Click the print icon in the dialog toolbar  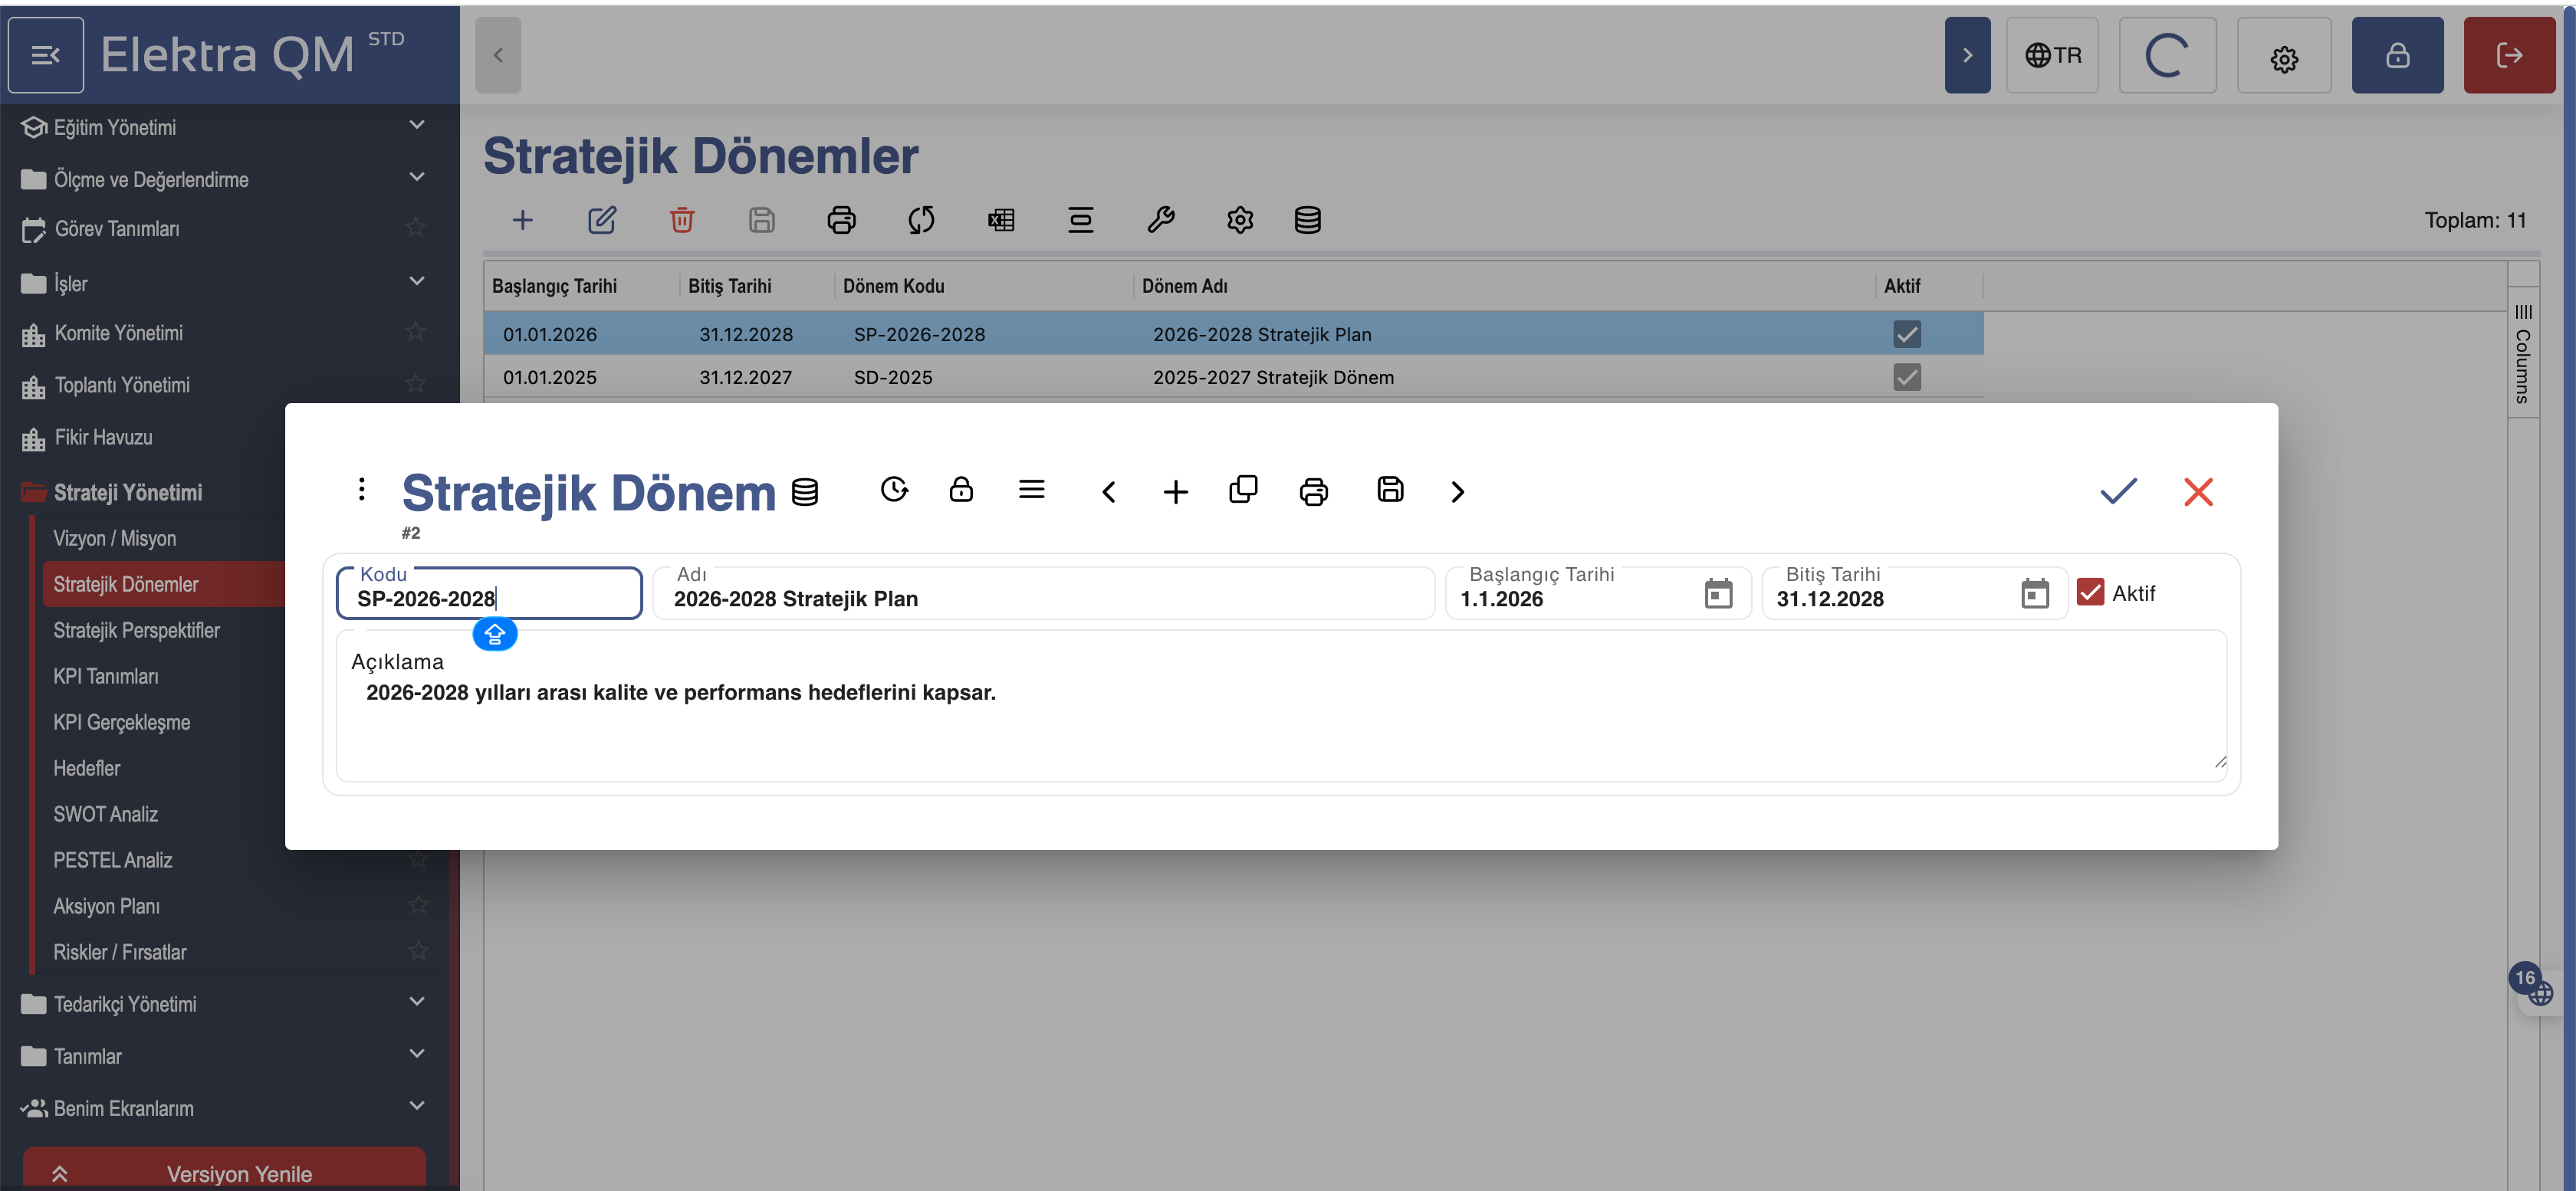(1313, 491)
